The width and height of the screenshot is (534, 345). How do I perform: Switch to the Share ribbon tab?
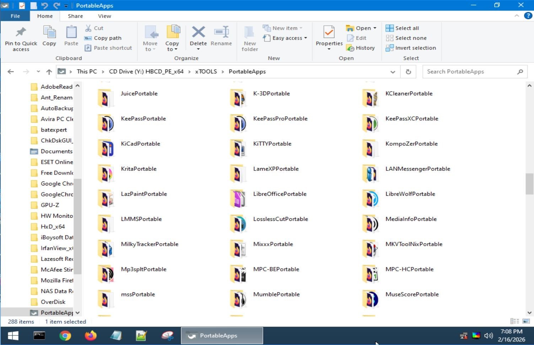coord(75,16)
